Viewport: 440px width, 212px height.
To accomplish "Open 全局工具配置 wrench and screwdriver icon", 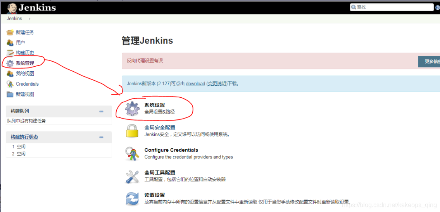I will coord(132,176).
